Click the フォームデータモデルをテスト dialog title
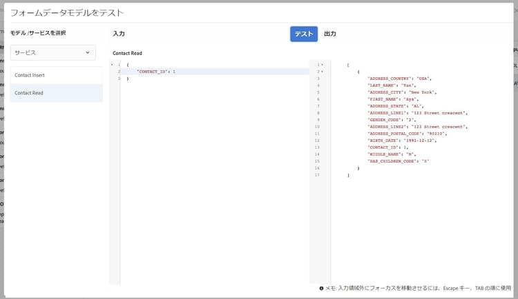The height and width of the screenshot is (299, 518). coord(67,13)
